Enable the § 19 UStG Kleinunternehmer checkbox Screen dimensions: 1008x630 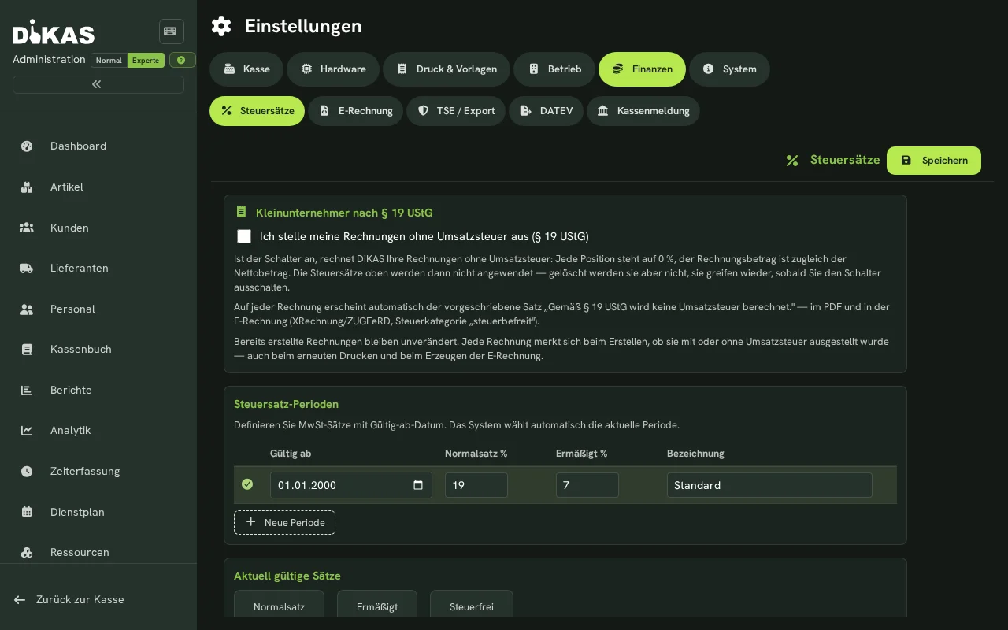point(244,236)
